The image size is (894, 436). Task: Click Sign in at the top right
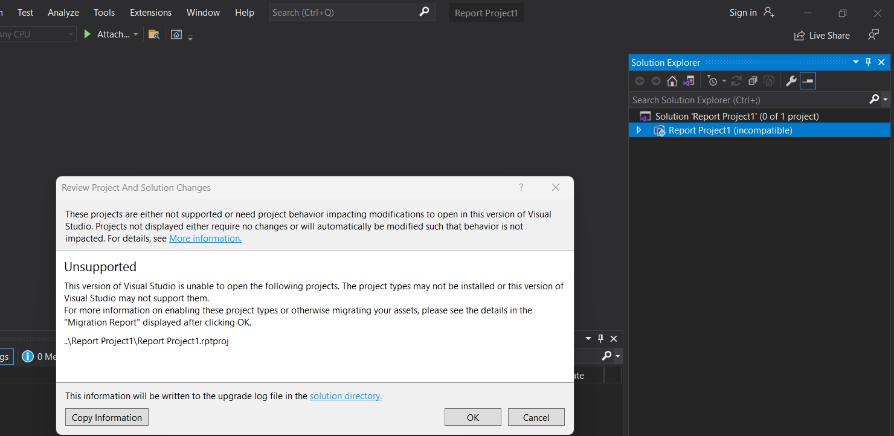[743, 12]
